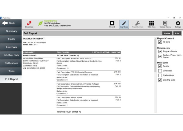Uncheck the All Data checkbox

[160, 42]
